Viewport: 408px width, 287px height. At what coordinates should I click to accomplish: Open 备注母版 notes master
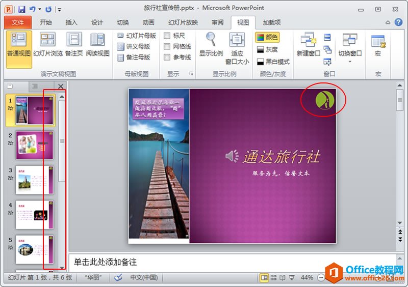pos(134,58)
